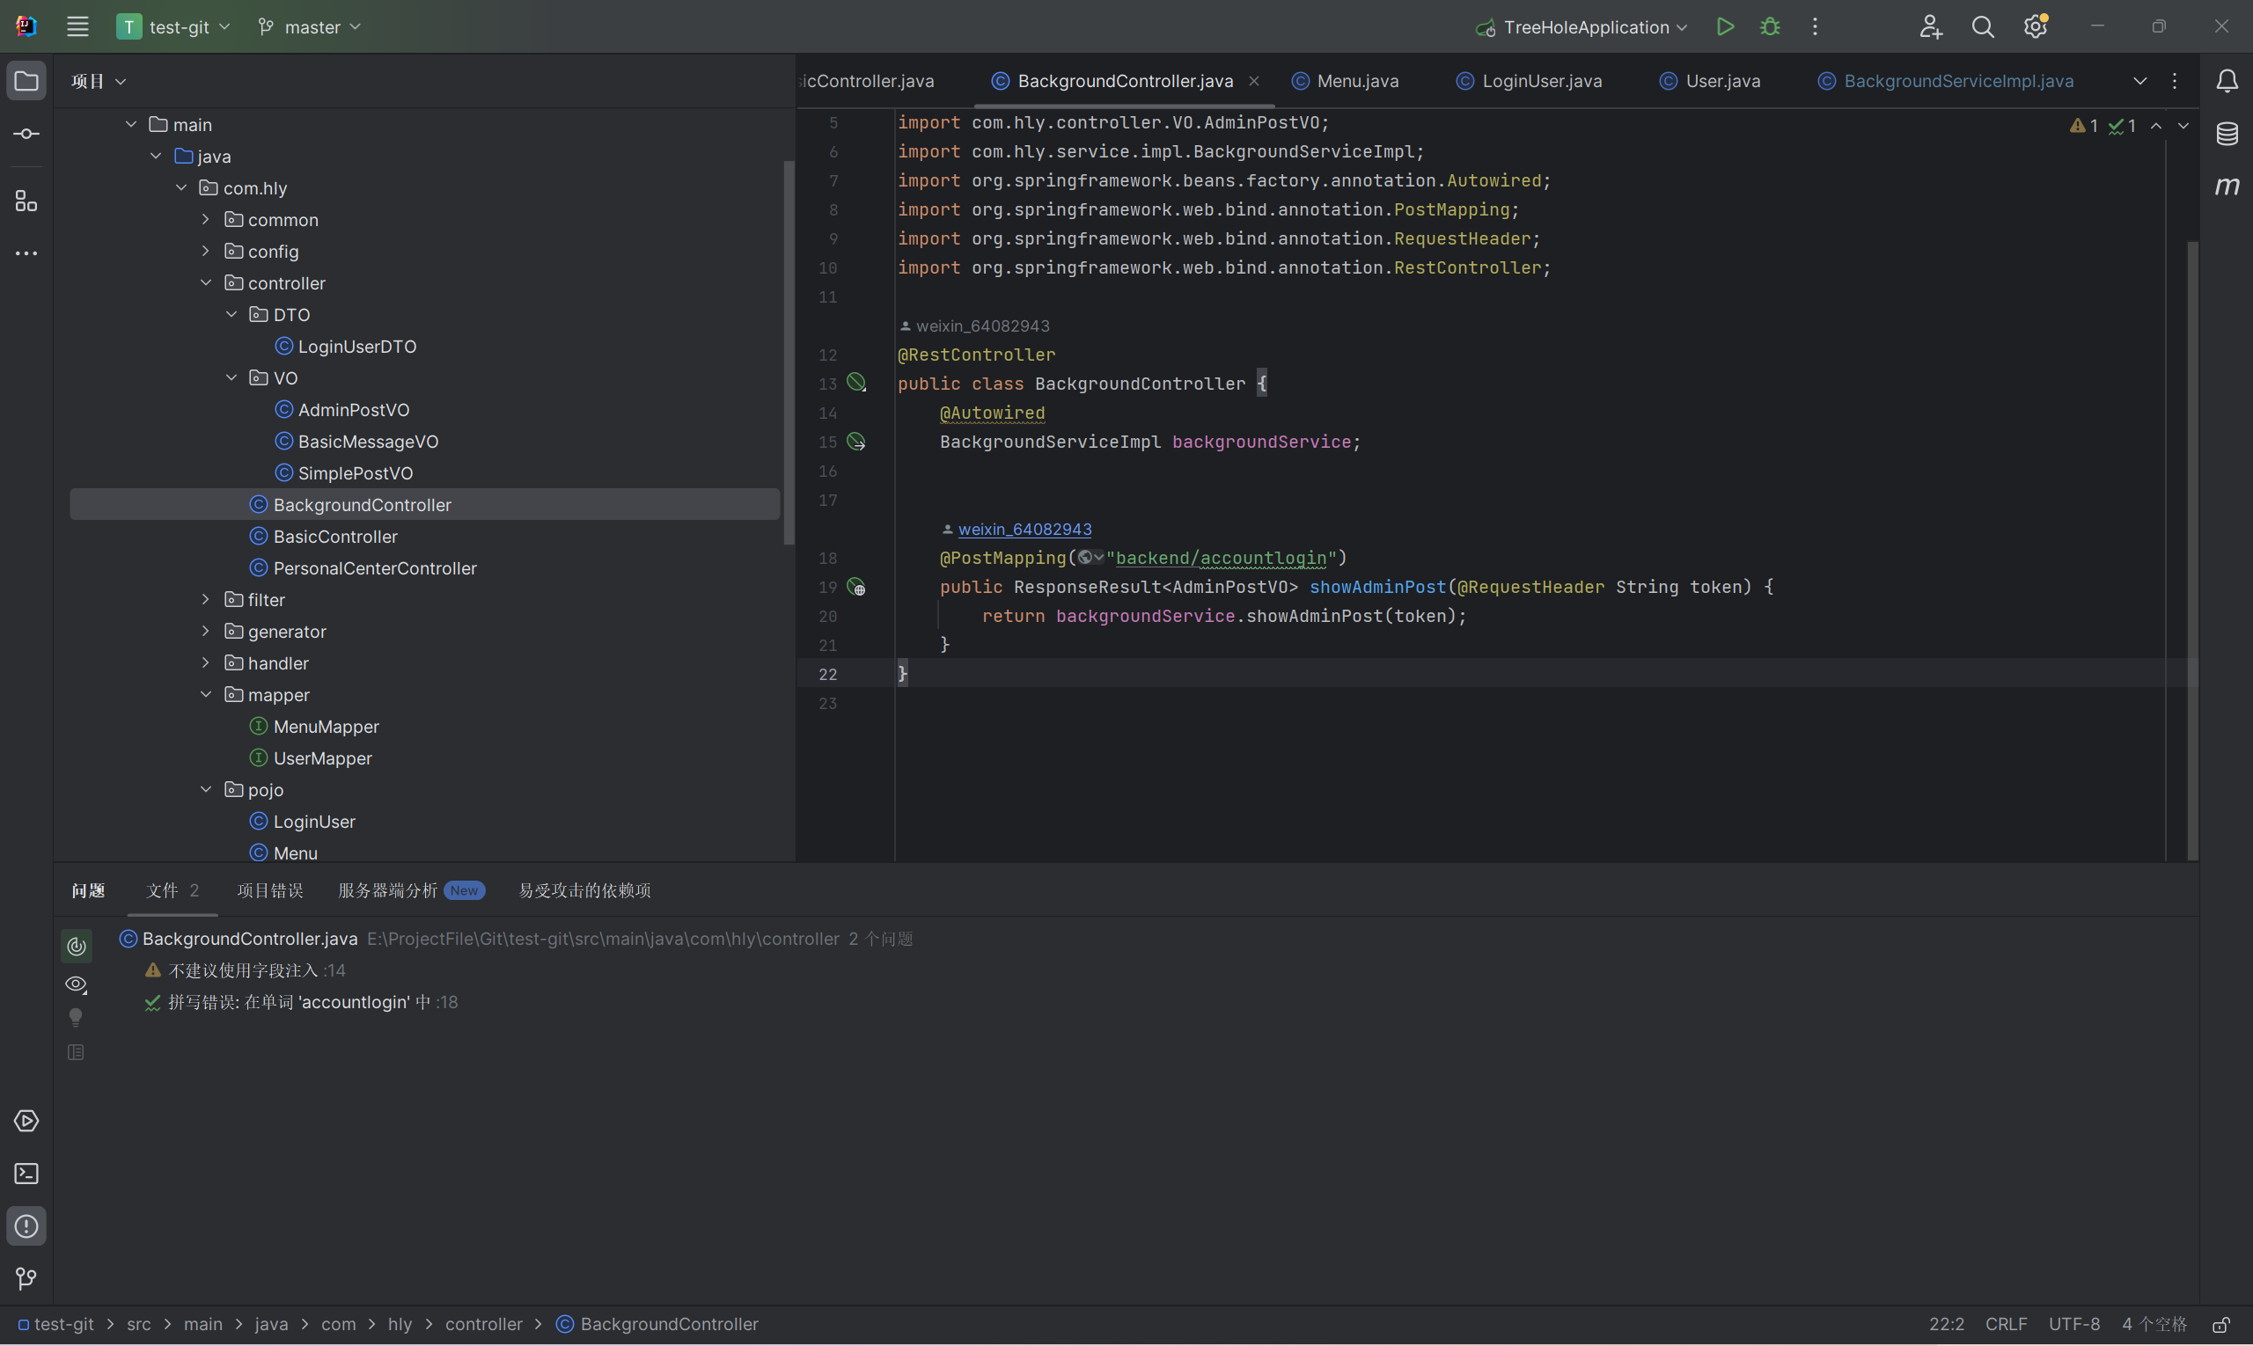Open Search Everywhere magnifier
This screenshot has width=2253, height=1346.
coord(1983,27)
